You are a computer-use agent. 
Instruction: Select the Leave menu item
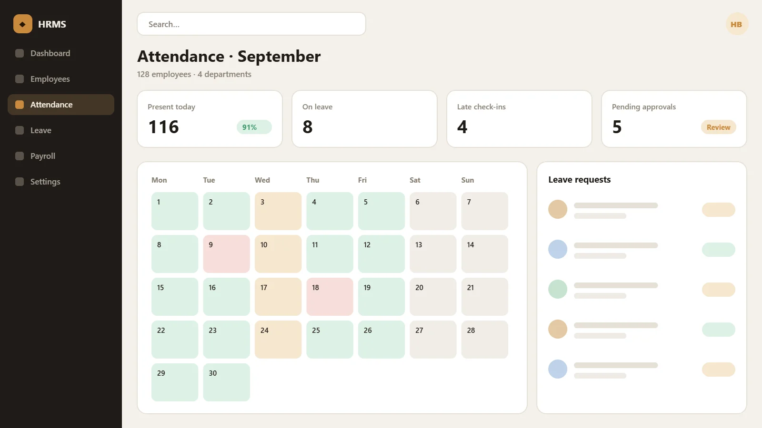[61, 130]
